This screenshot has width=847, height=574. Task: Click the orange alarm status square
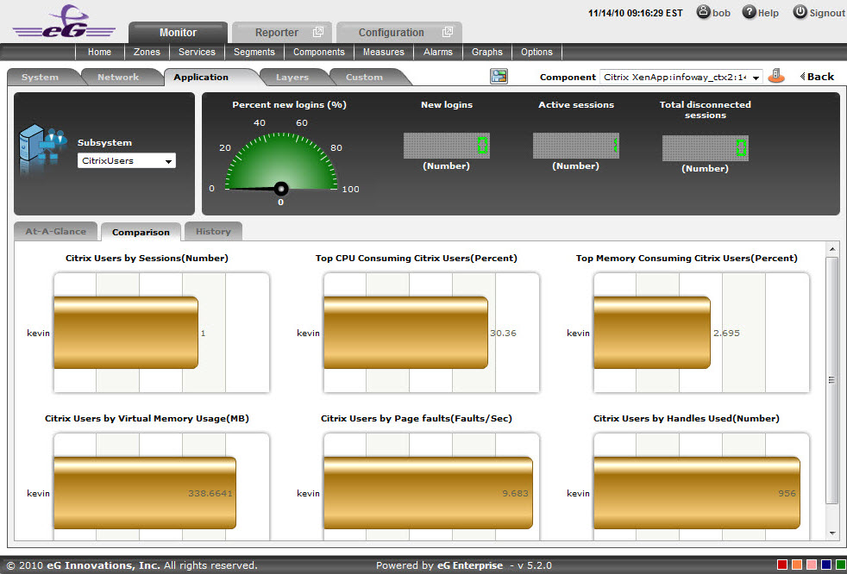[795, 565]
